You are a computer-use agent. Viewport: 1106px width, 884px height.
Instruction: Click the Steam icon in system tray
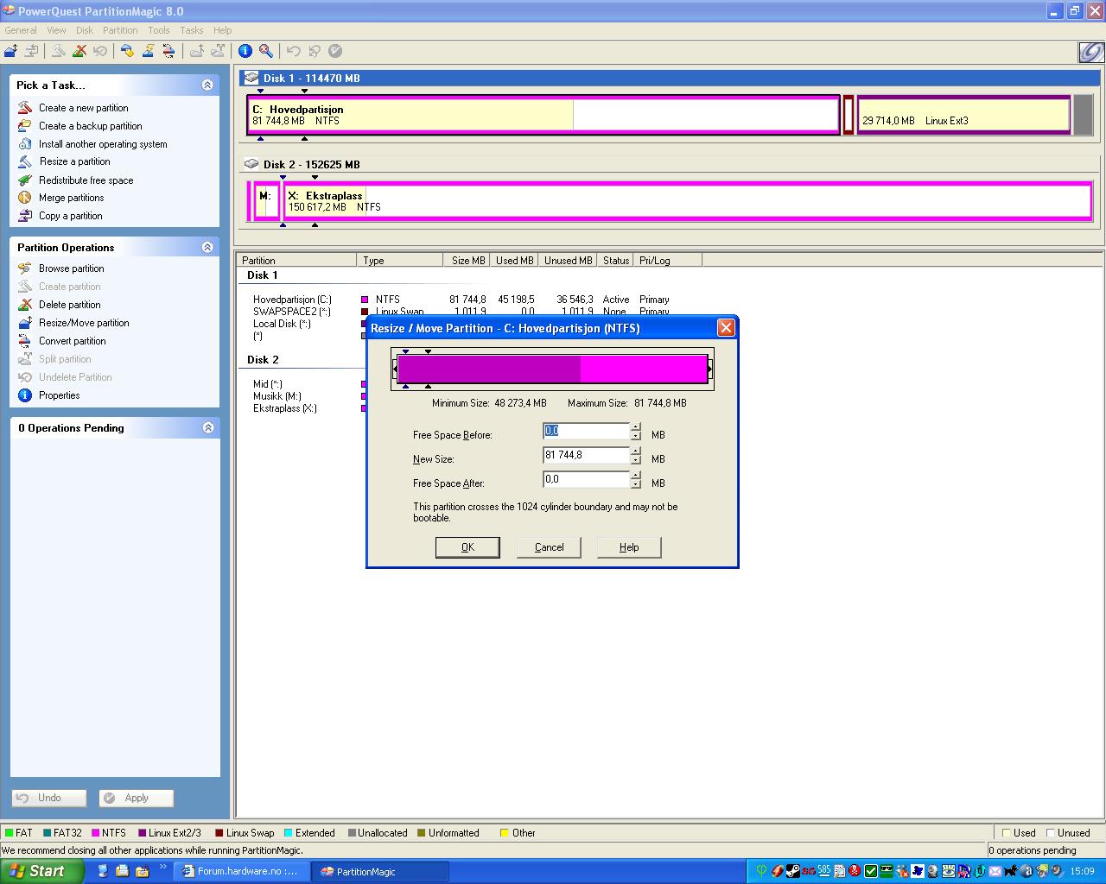(x=792, y=871)
